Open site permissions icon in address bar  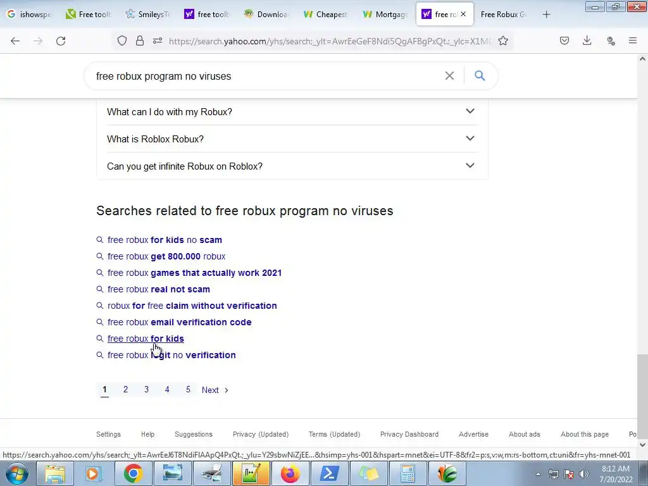pyautogui.click(x=158, y=40)
